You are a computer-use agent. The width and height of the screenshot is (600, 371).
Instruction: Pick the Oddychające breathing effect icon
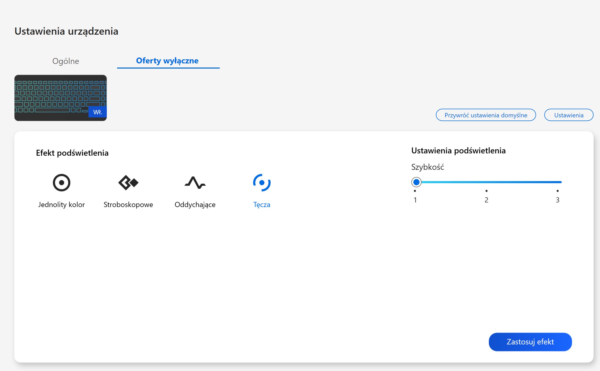(x=195, y=183)
